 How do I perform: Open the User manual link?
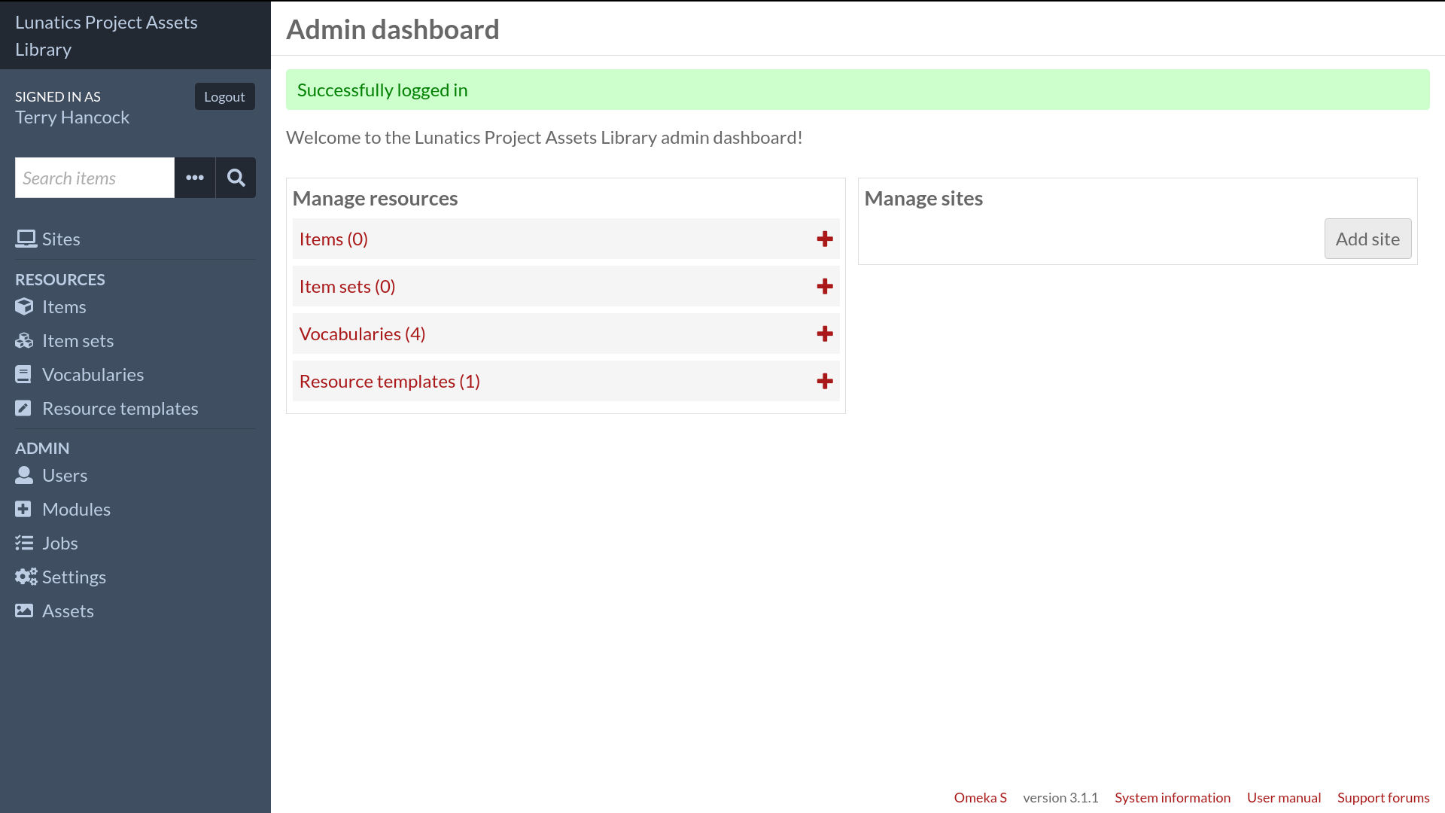(1283, 797)
